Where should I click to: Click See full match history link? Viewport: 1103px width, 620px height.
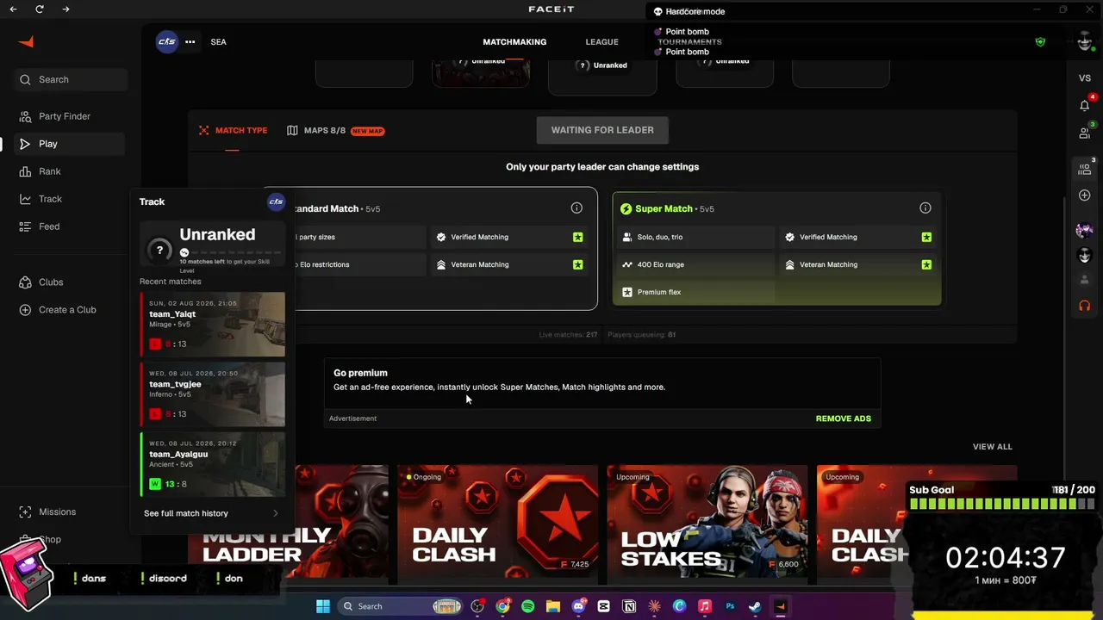pyautogui.click(x=186, y=513)
